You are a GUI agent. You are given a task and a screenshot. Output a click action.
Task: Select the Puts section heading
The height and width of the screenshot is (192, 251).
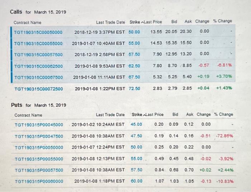16,105
